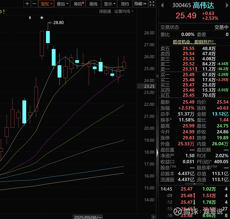Click the 28.00 price axis label
Viewport: 230px width, 219px height.
pyautogui.click(x=149, y=33)
